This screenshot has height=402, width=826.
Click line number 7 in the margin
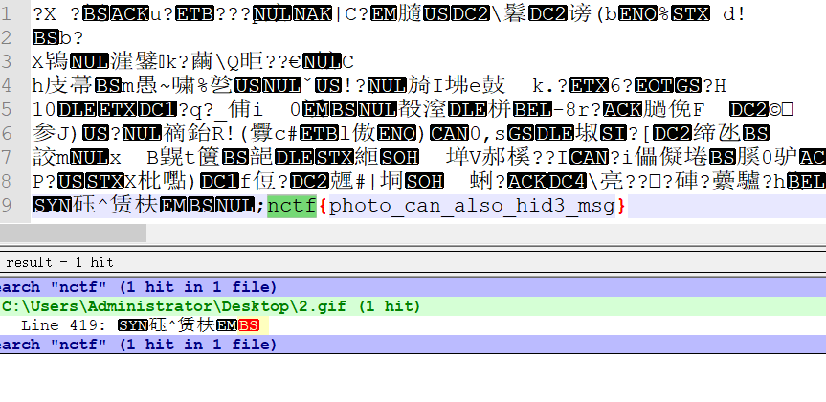tap(9, 158)
